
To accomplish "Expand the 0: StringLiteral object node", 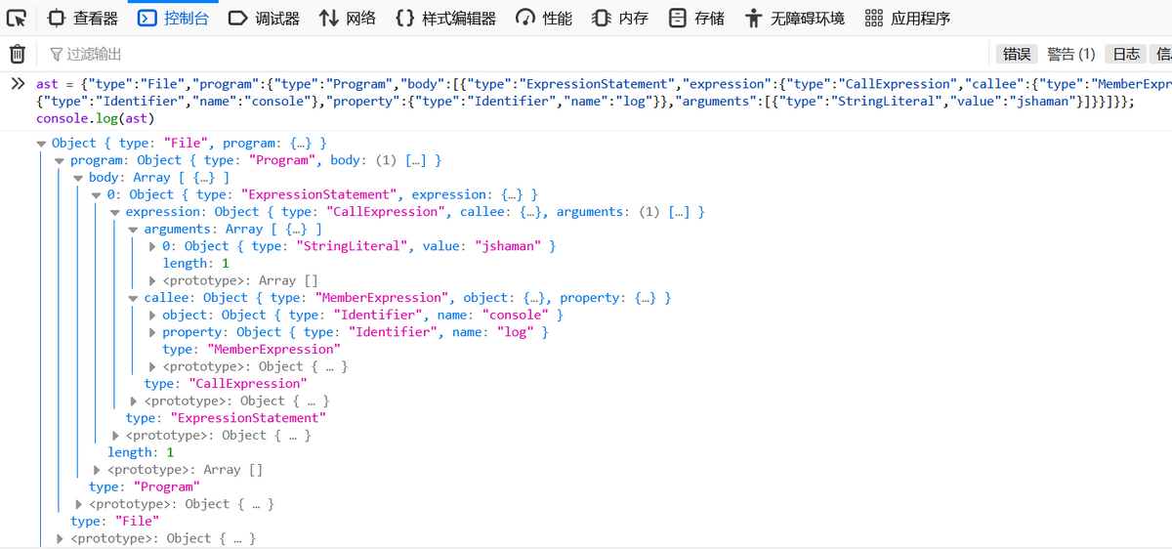I will pos(152,246).
